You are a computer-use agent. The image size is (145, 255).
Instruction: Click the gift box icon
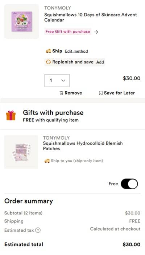(x=11, y=116)
